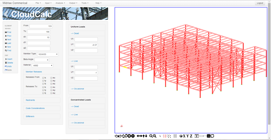This screenshot has width=271, height=140.
Task: Open the Material A992 dropdown
Action: [x=42, y=65]
